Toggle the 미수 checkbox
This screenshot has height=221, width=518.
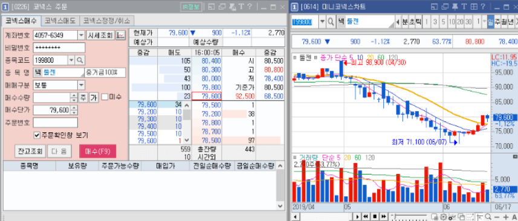coord(105,97)
